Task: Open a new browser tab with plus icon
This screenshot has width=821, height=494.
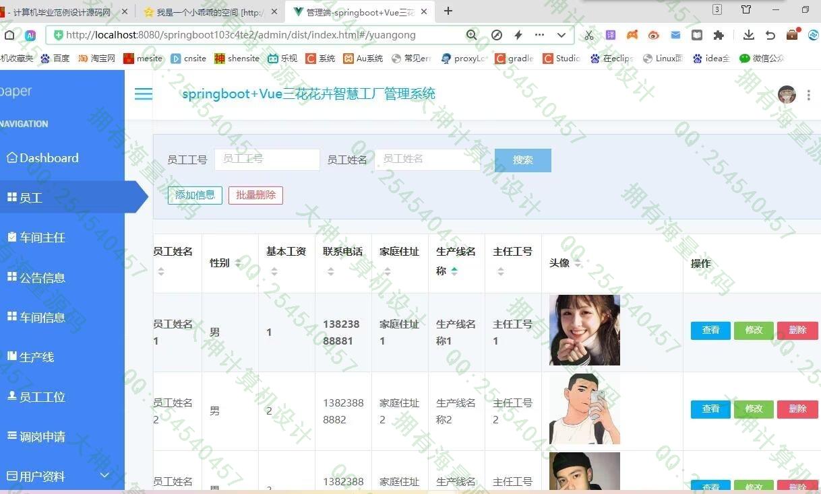Action: pos(448,11)
